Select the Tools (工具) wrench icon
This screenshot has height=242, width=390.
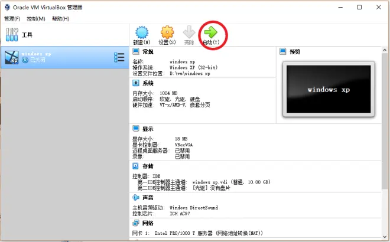tap(12, 35)
